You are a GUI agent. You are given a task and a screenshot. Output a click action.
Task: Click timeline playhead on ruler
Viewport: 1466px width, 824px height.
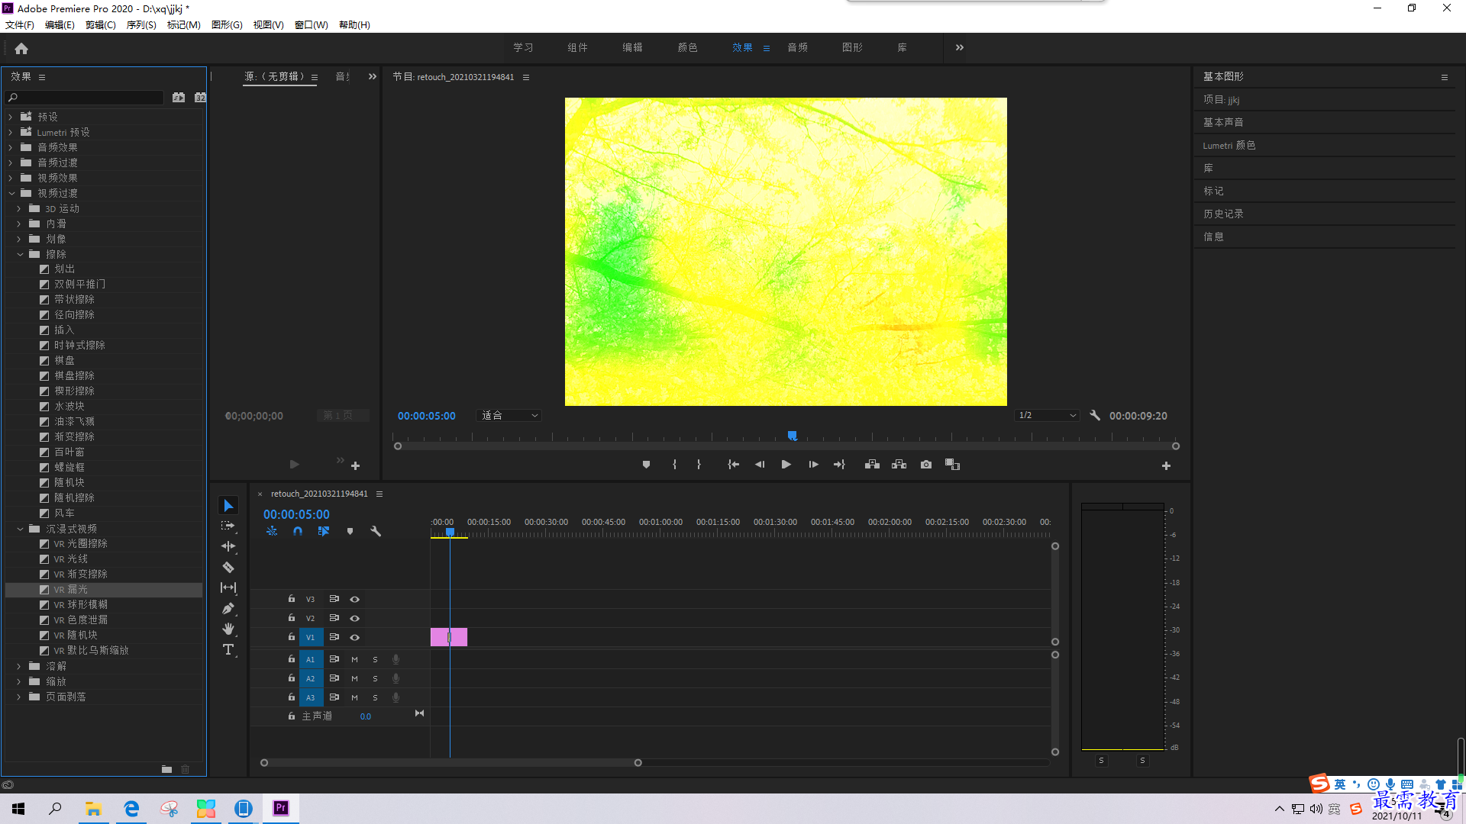[450, 532]
